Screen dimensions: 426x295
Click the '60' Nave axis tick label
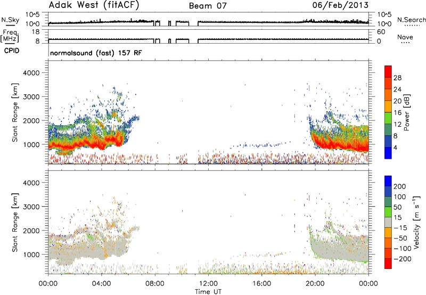coord(381,32)
